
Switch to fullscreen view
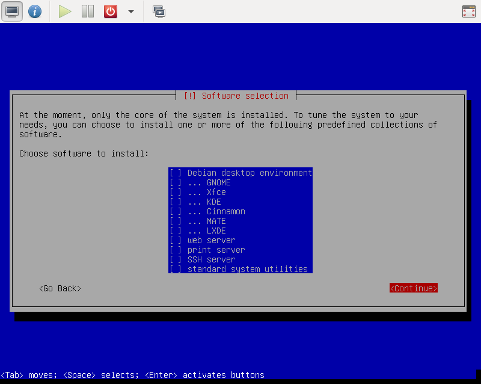pyautogui.click(x=469, y=11)
